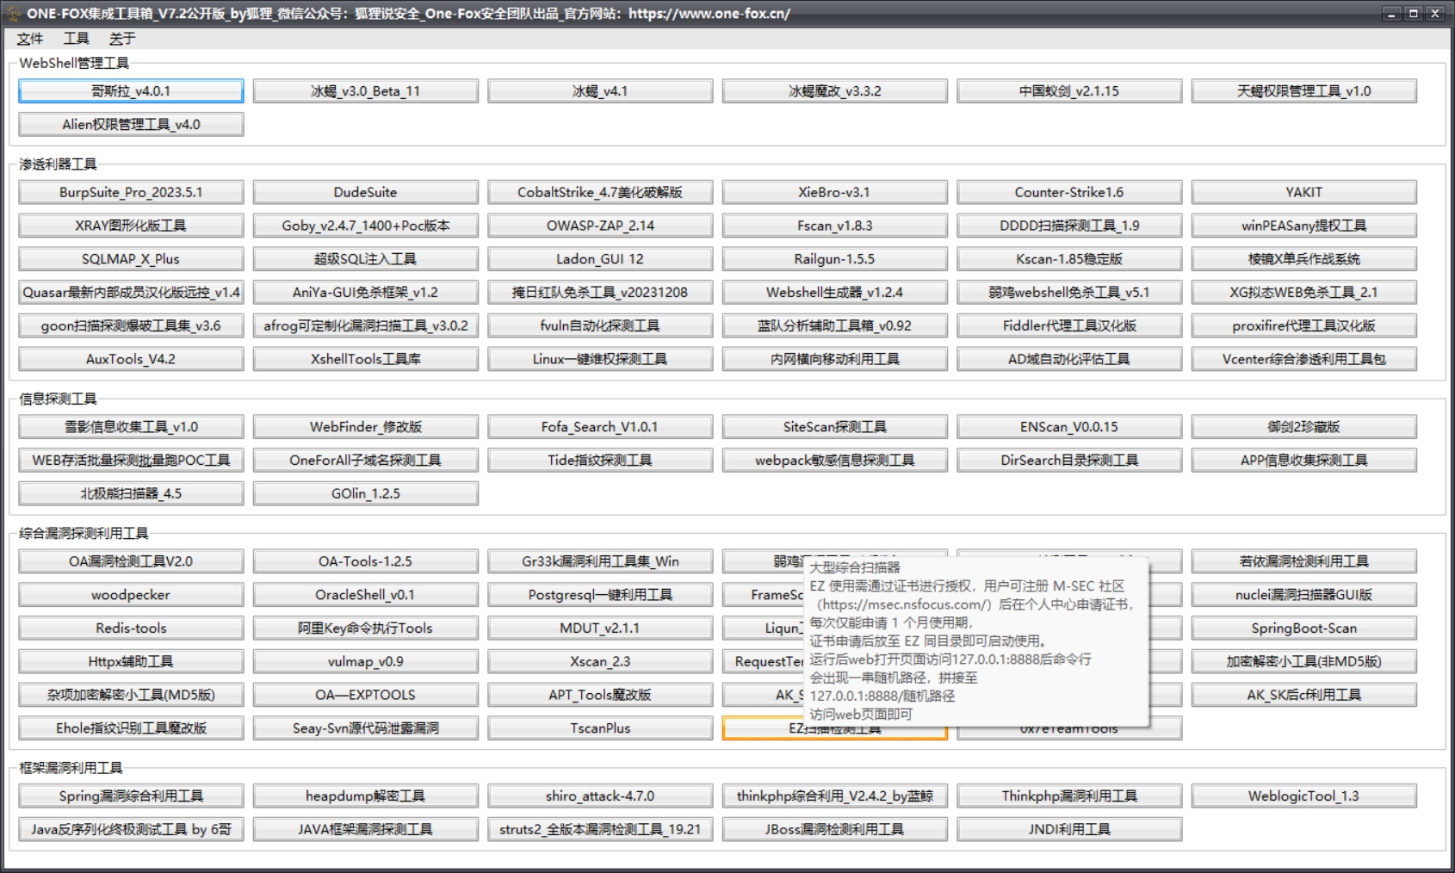
Task: Open APP信息收集探测工具
Action: pos(1304,461)
